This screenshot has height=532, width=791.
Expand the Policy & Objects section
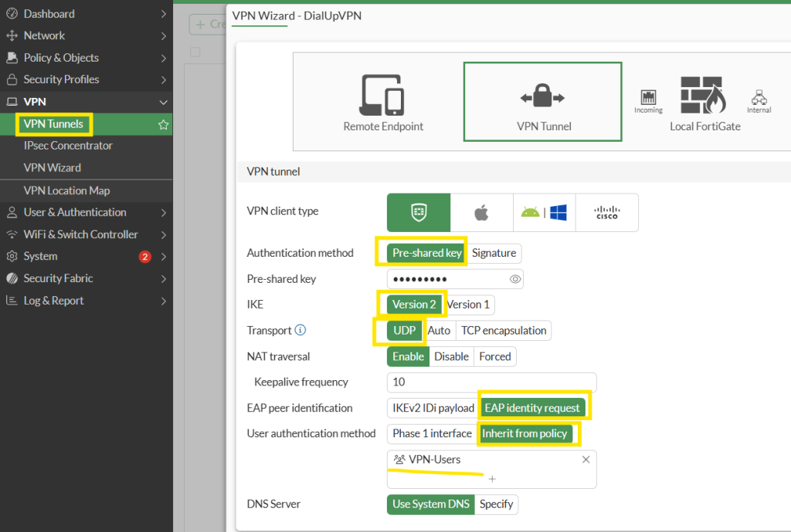coord(86,58)
